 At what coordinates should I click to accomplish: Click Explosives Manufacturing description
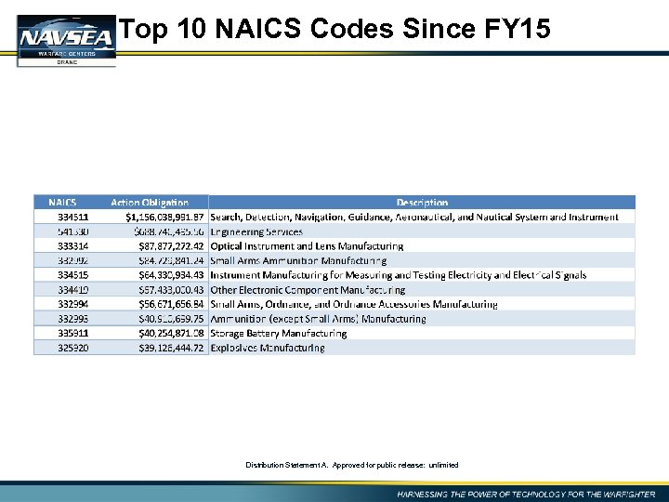[x=268, y=348]
